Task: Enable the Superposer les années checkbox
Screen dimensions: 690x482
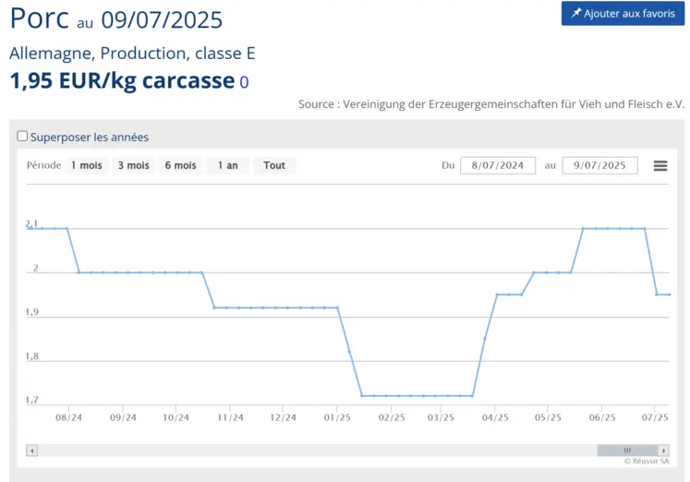Action: (x=22, y=137)
